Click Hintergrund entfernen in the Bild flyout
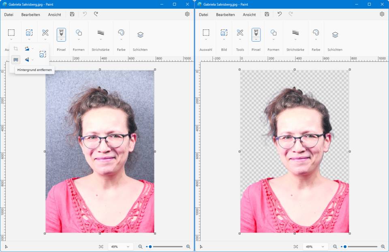This screenshot has width=389, height=252. point(16,59)
